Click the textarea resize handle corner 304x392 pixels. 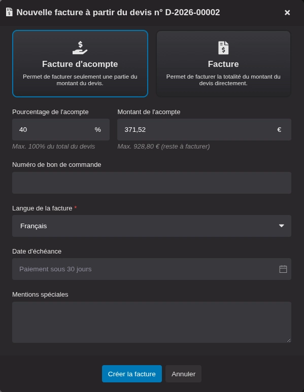289,340
